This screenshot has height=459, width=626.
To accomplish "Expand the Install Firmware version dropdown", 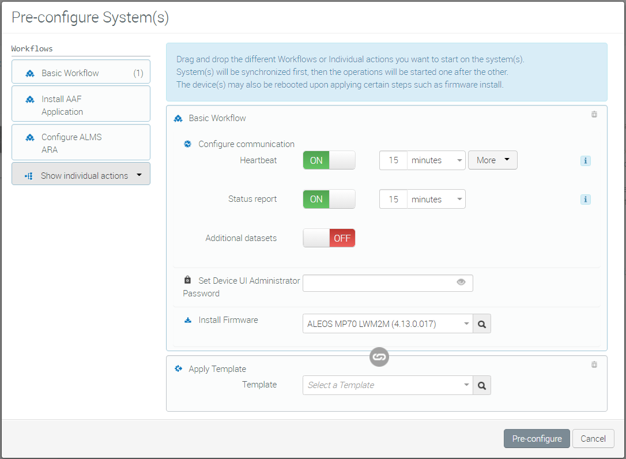I will tap(387, 324).
